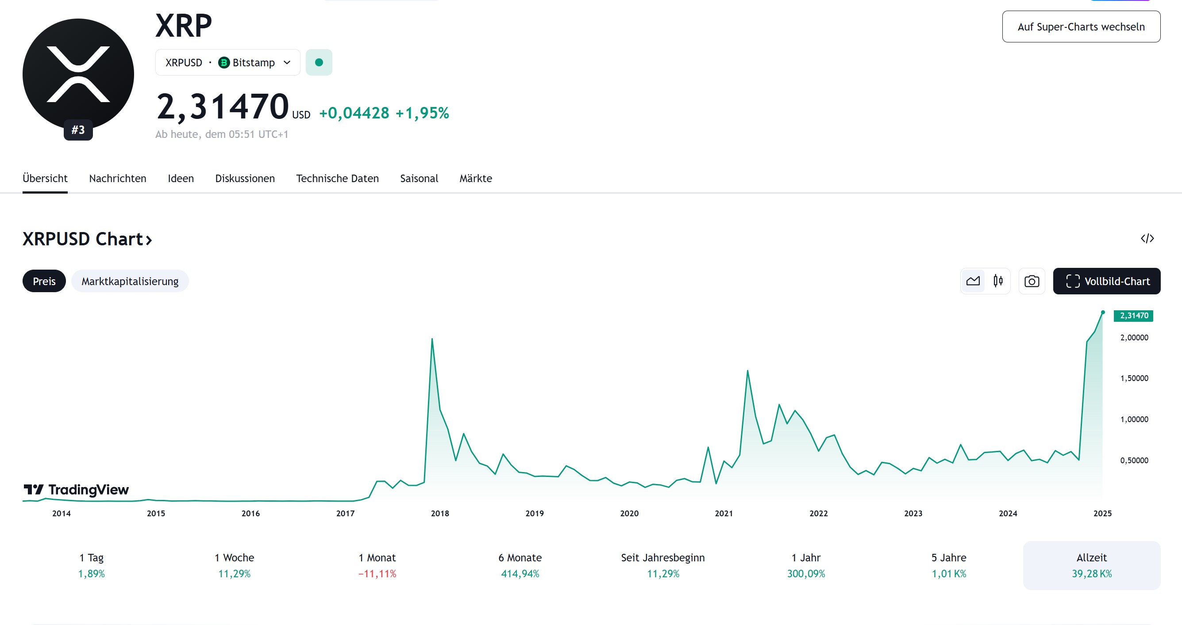Select the Allzeit time range
1182x625 pixels.
(x=1092, y=565)
